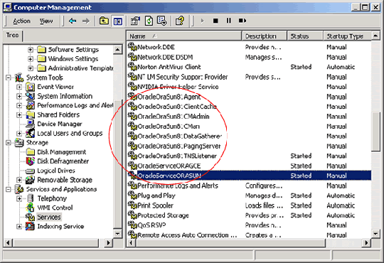Open the Help toolbar icon
This screenshot has height=263, width=384.
click(x=180, y=21)
